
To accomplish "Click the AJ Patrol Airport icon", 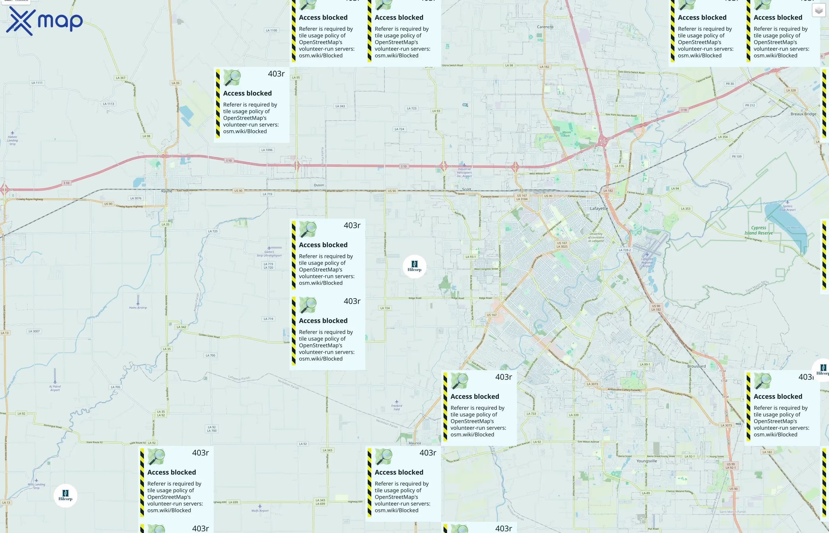I will click(x=55, y=382).
